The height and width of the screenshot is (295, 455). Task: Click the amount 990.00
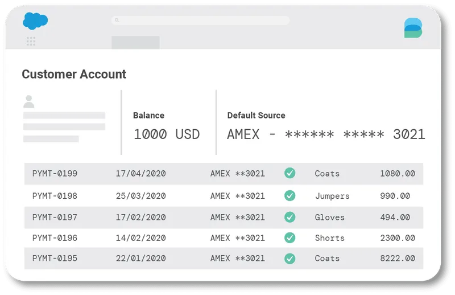pos(395,196)
